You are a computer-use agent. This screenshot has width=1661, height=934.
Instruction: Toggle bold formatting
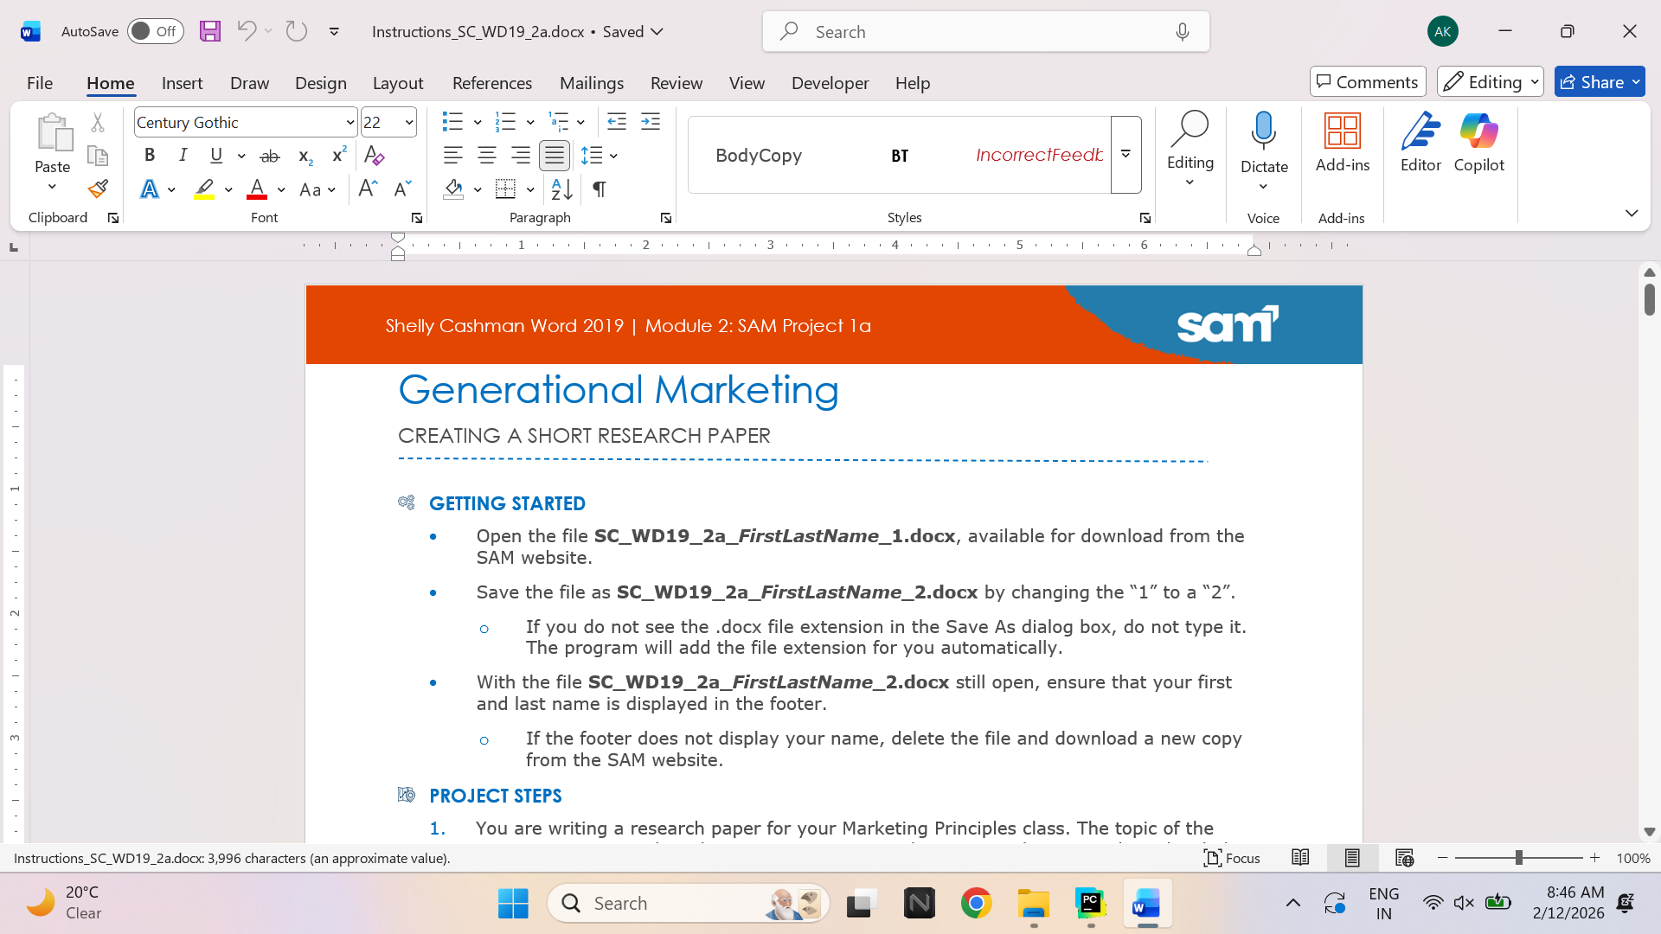click(x=150, y=156)
